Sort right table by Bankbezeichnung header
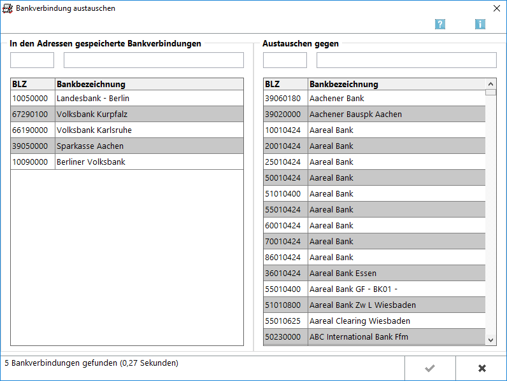Screen dimensions: 507x381 click(397, 84)
